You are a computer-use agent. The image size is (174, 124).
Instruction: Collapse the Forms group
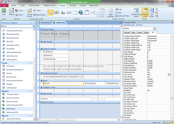(x=30, y=63)
